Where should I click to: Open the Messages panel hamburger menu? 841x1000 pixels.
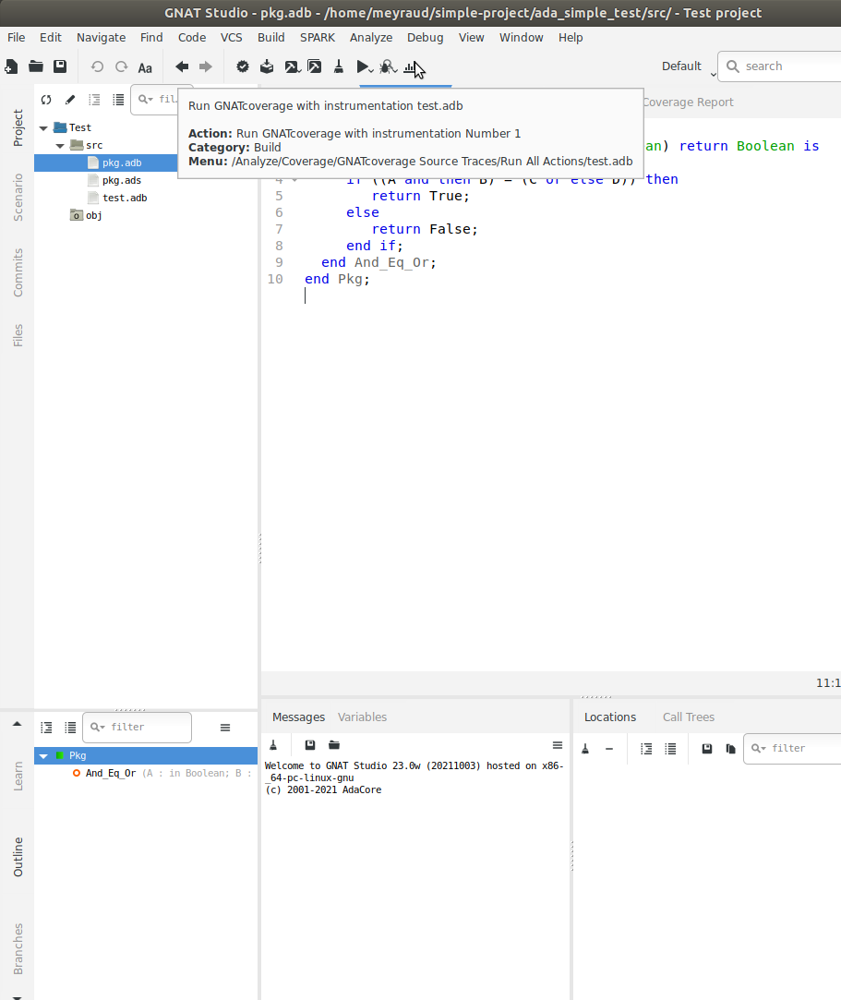558,745
